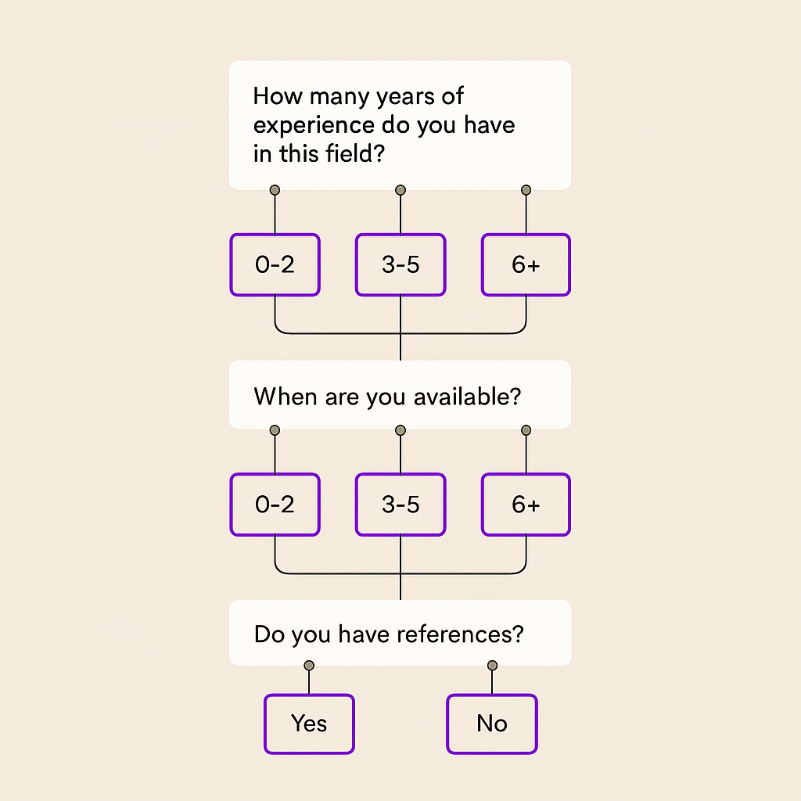Click connector dot above the No box
This screenshot has width=801, height=801.
[x=493, y=666]
